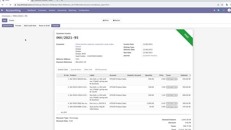
Task: Open a new browser tab
Action: pyautogui.click(x=62, y=0)
